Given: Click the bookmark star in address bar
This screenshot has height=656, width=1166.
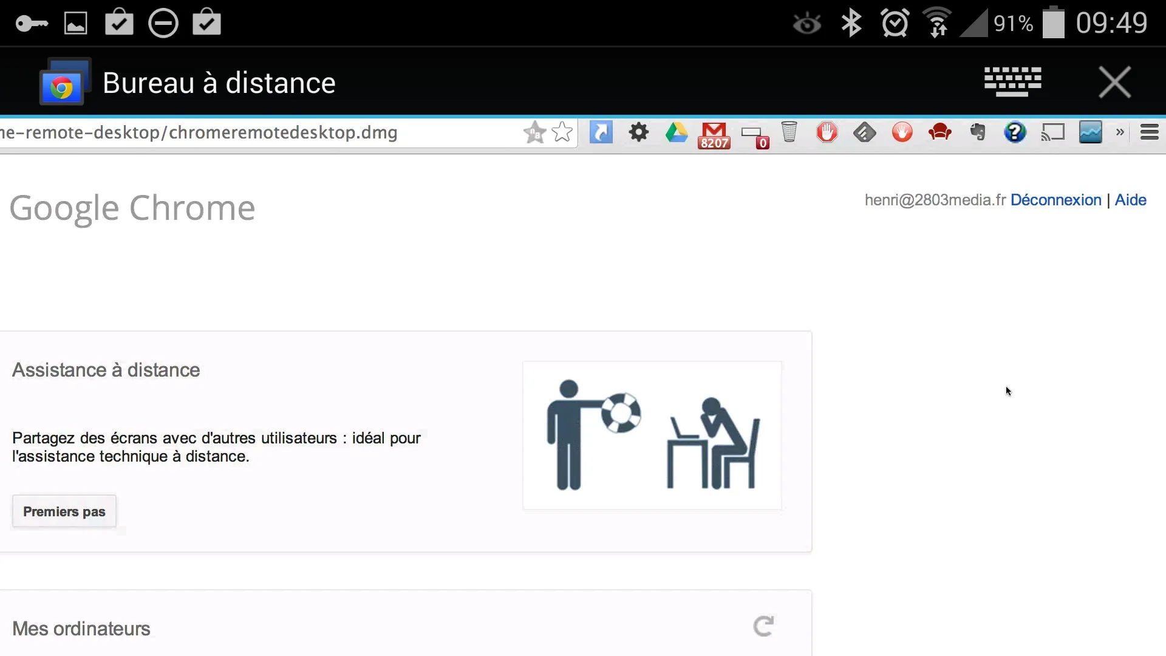Looking at the screenshot, I should [562, 132].
